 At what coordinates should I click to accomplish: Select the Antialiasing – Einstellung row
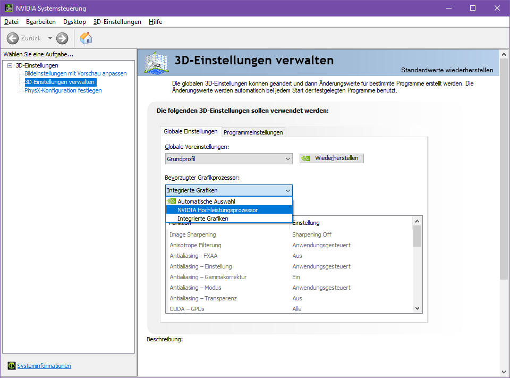coord(290,266)
